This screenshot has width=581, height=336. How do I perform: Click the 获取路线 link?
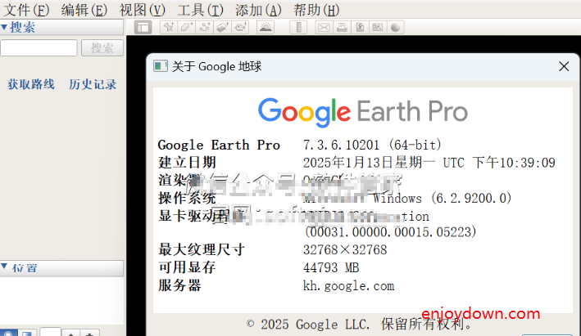31,84
